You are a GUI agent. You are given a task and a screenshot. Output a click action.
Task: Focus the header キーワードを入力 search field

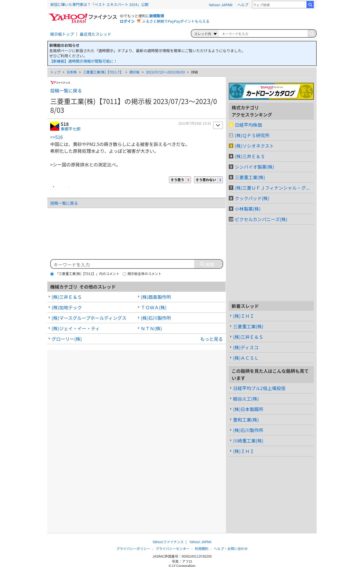(263, 34)
